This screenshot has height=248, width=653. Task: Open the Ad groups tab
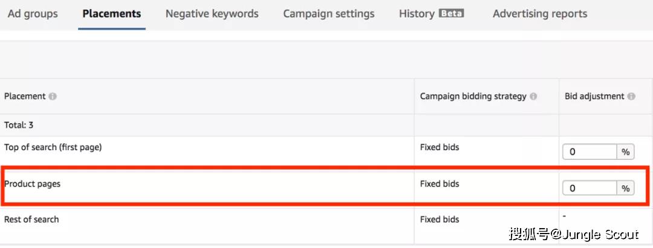[33, 13]
